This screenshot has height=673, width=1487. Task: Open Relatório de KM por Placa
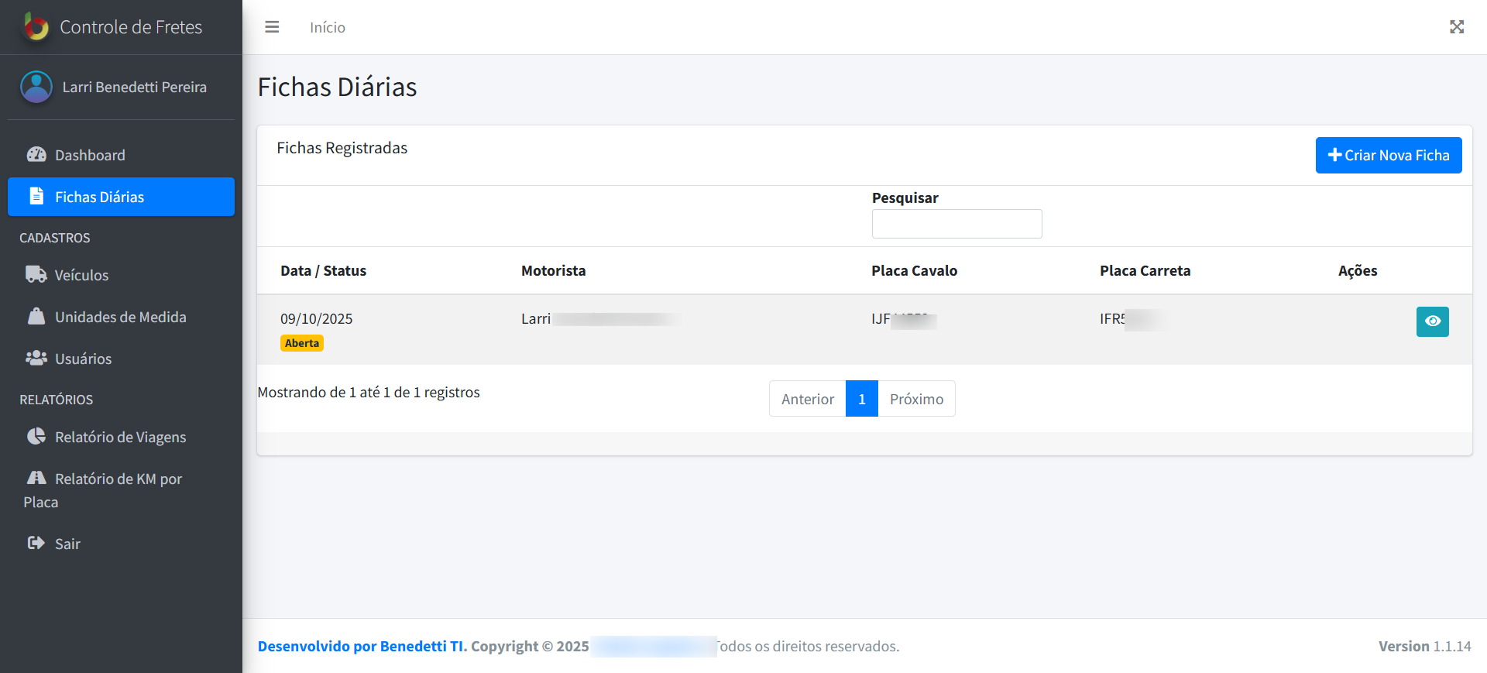click(x=118, y=479)
